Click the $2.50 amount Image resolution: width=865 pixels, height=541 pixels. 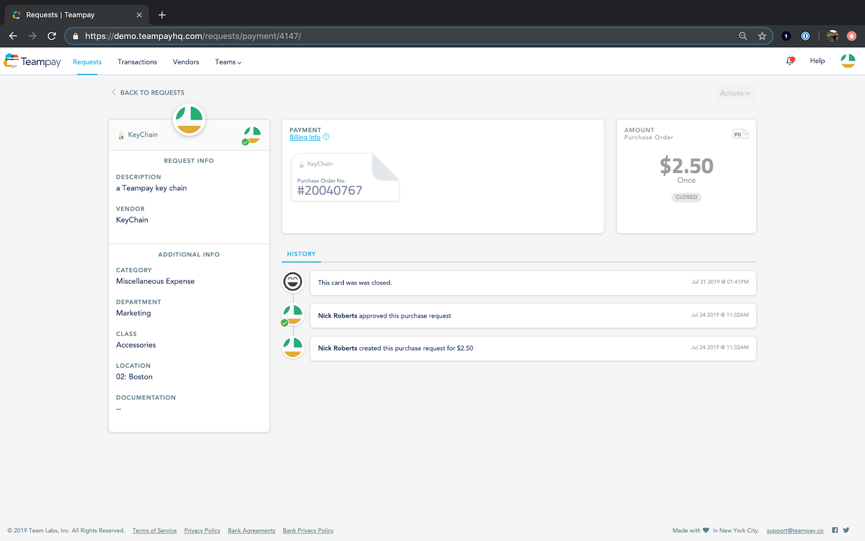pyautogui.click(x=686, y=166)
